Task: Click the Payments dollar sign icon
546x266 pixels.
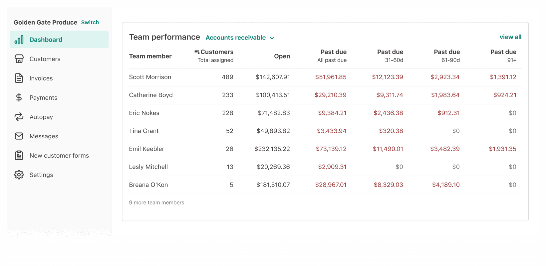Action: click(19, 97)
